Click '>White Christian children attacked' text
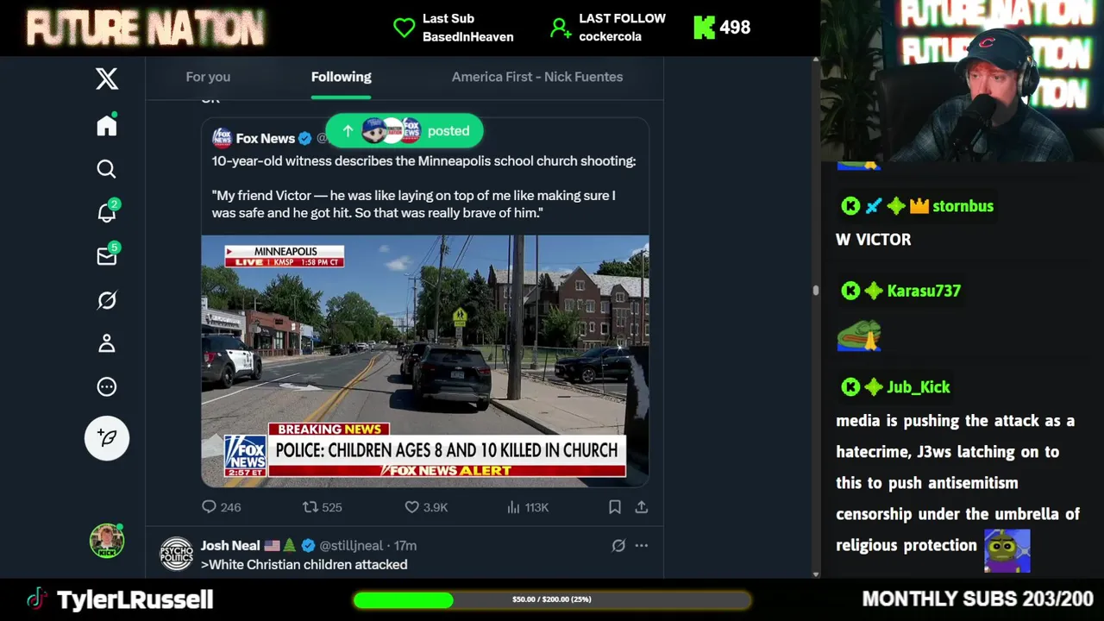The height and width of the screenshot is (621, 1104). [304, 564]
